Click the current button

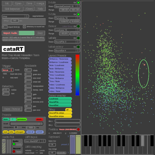(39, 132)
